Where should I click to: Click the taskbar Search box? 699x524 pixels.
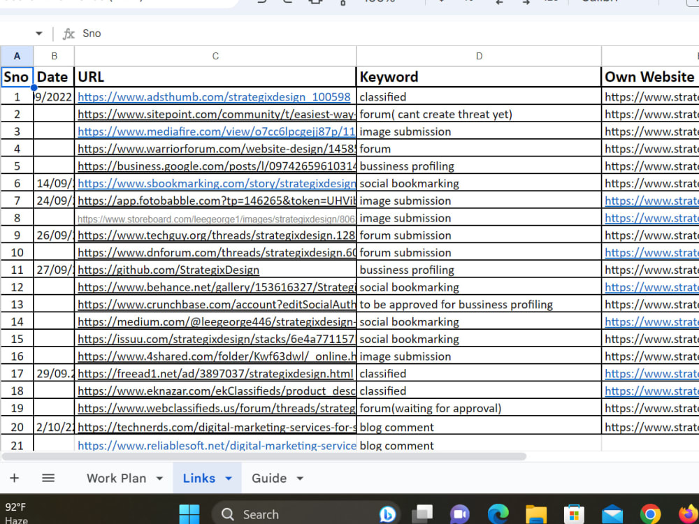[306, 514]
